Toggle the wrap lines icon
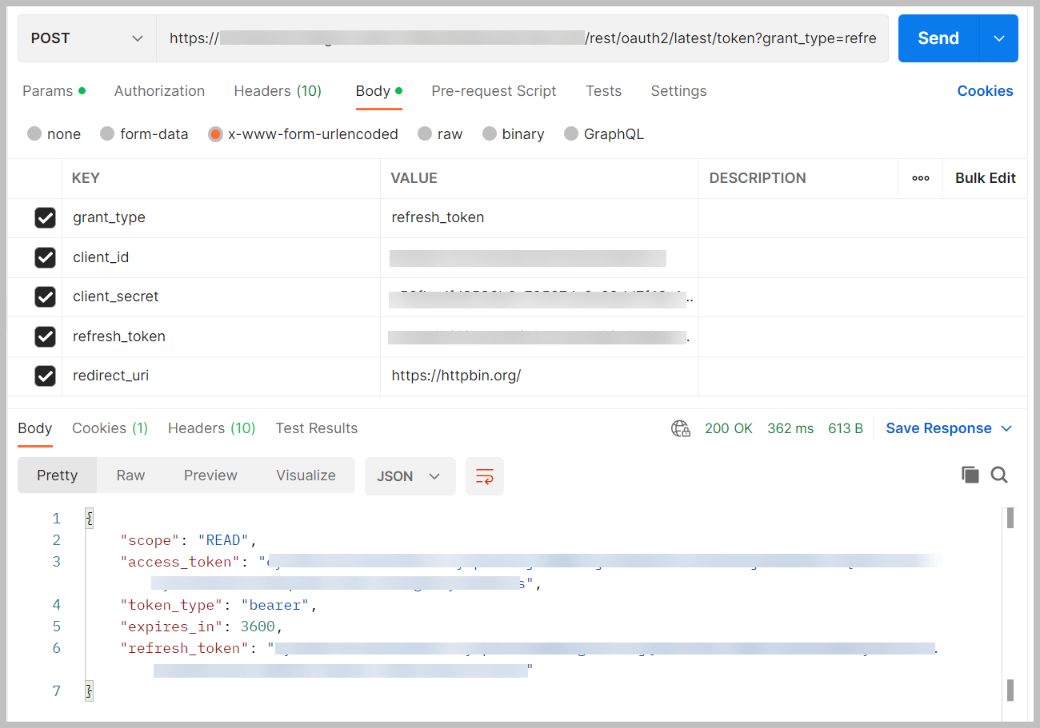This screenshot has width=1040, height=728. (485, 476)
